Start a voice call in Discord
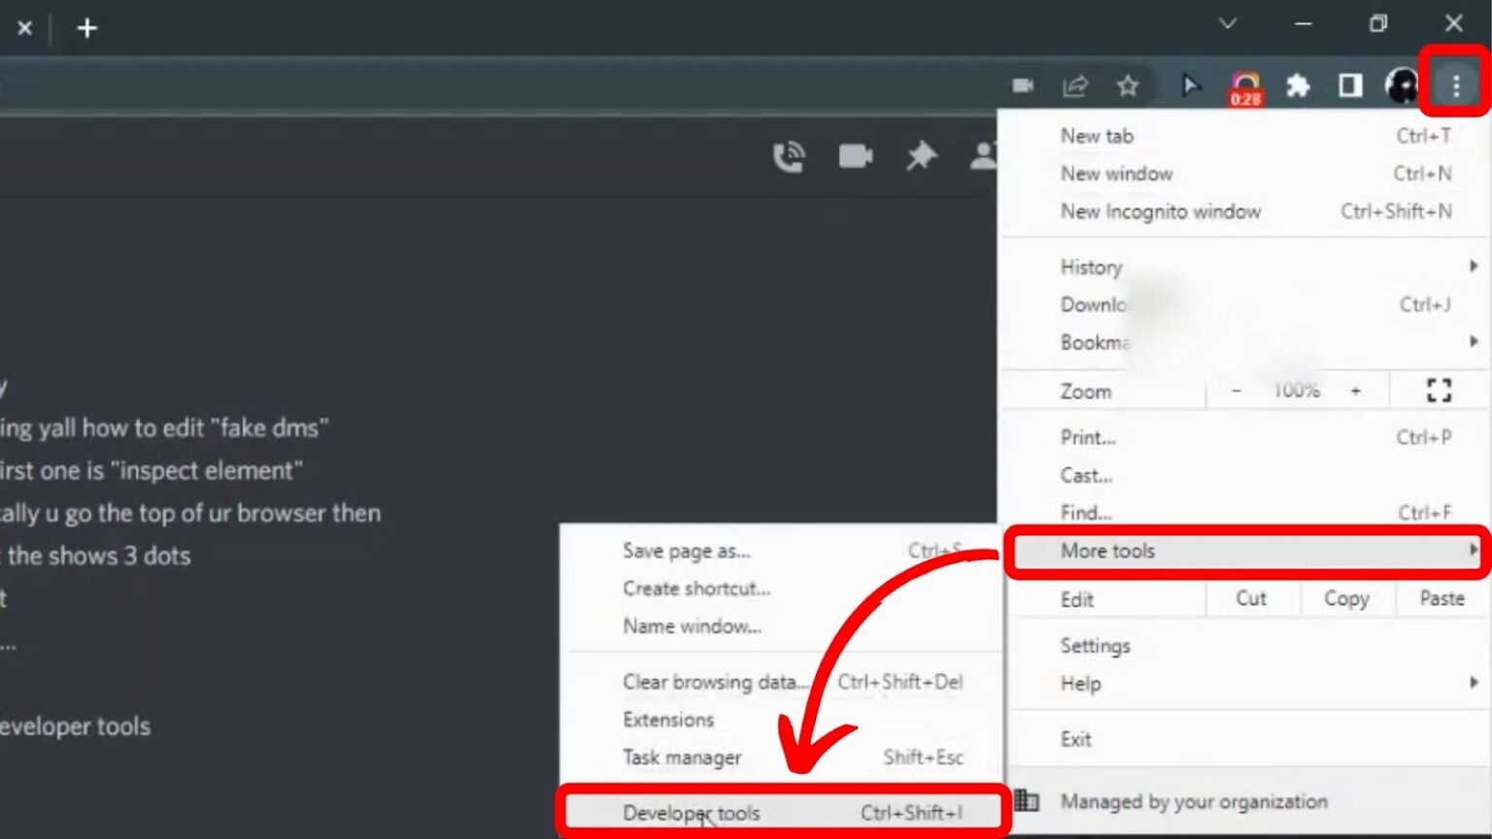1492x839 pixels. click(790, 155)
